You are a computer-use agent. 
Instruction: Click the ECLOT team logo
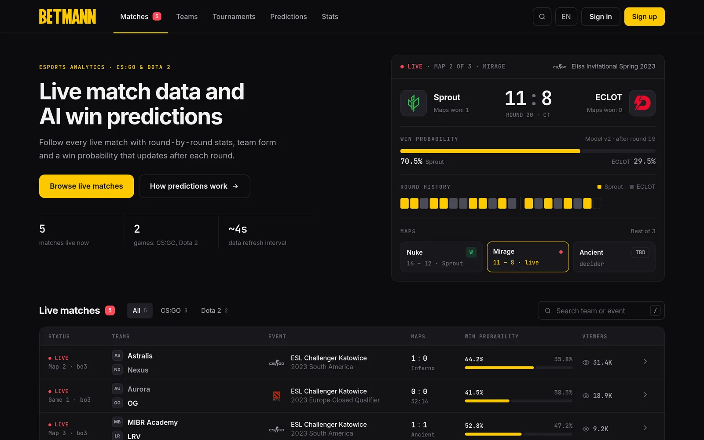[642, 103]
